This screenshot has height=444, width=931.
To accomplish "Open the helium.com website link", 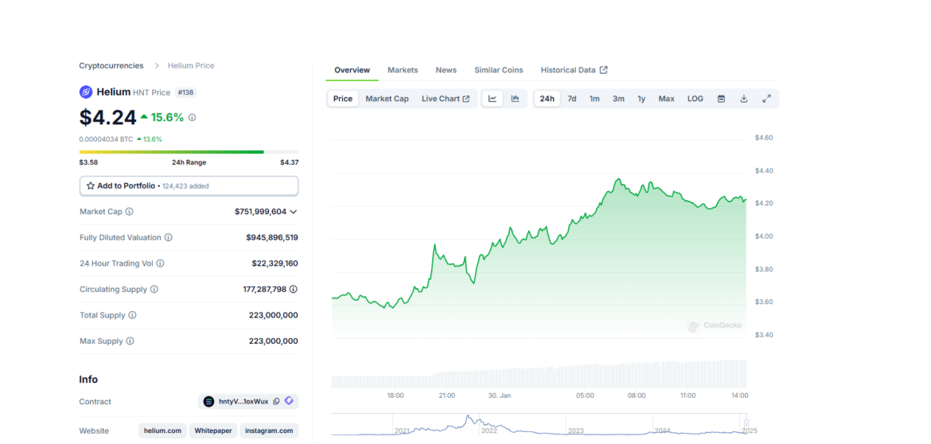I will coord(163,430).
